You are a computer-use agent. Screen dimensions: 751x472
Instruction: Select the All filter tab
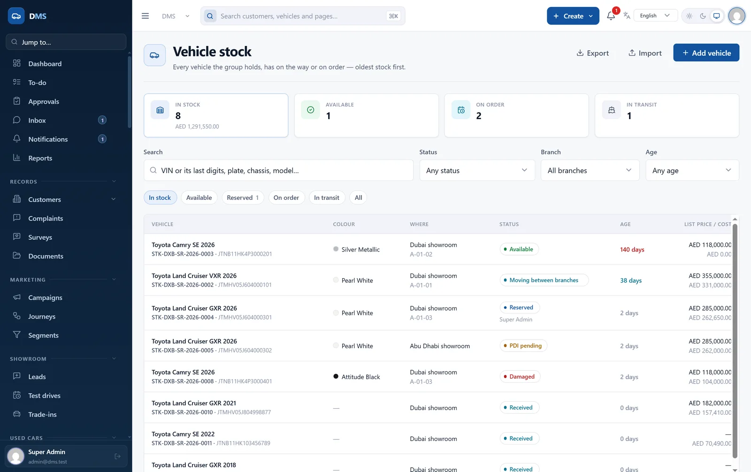click(x=358, y=198)
